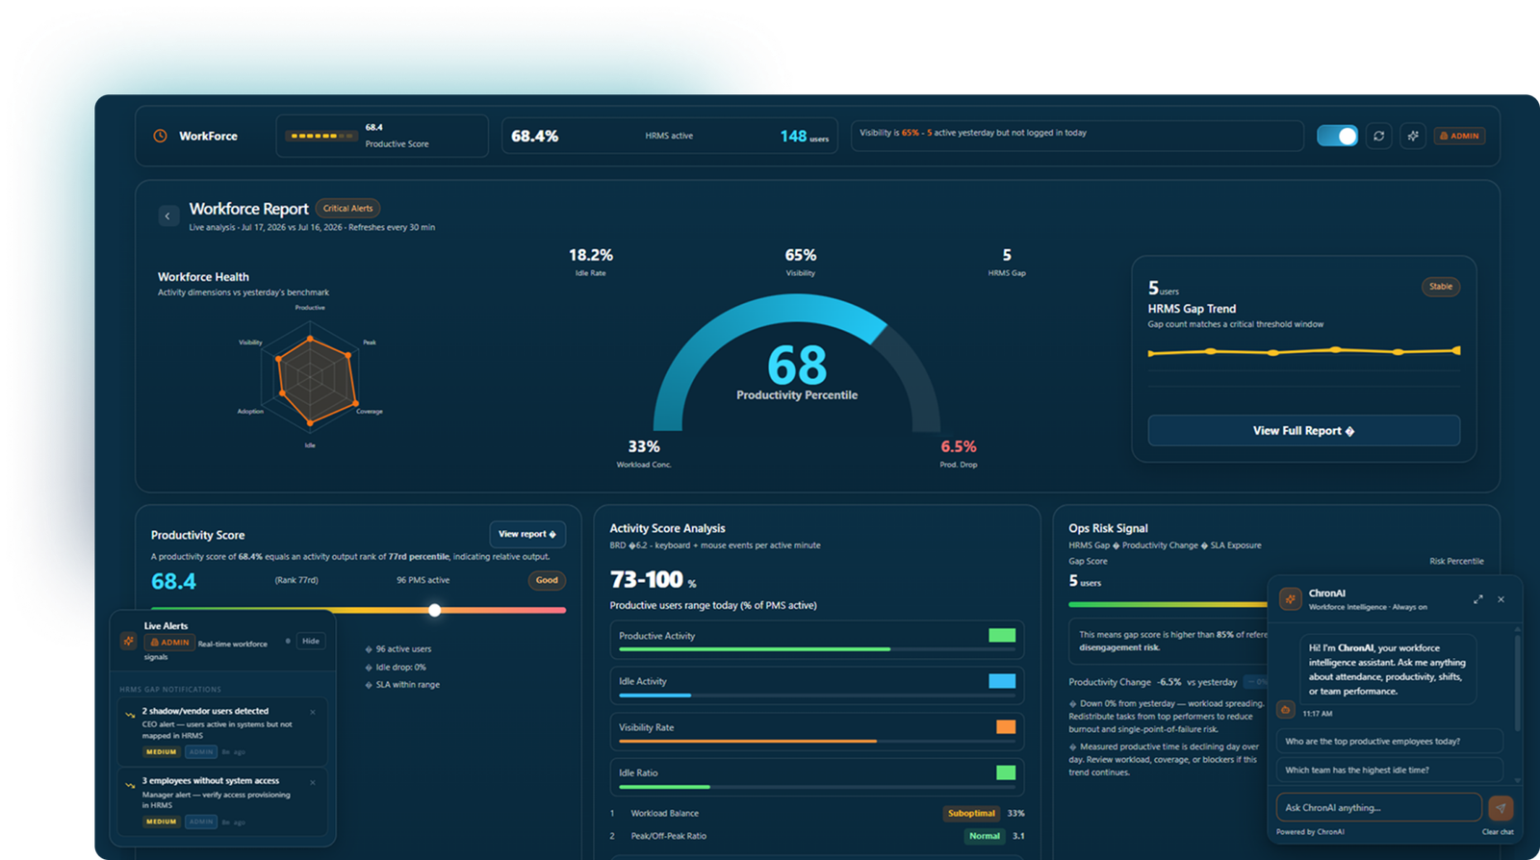Go back using the Workforce Report chevron
The width and height of the screenshot is (1540, 860).
click(167, 215)
